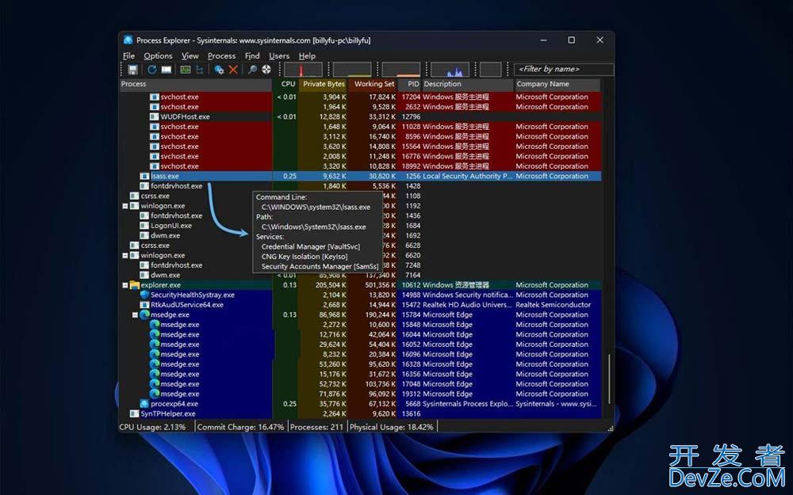The width and height of the screenshot is (793, 495).
Task: Open the Users menu
Action: (x=279, y=56)
